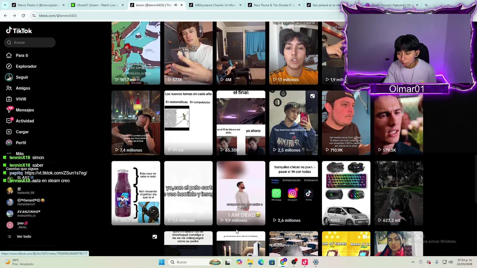Click the Windows taskbar Buscar search box

[195, 262]
